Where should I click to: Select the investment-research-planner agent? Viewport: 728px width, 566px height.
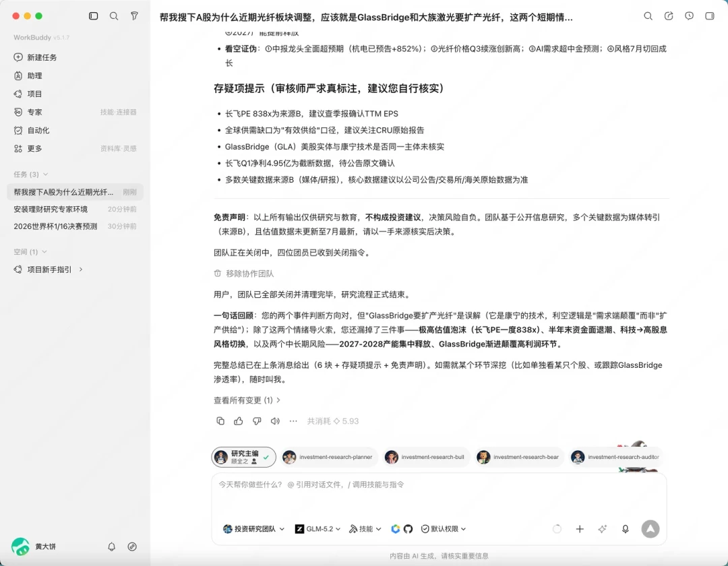tap(329, 457)
